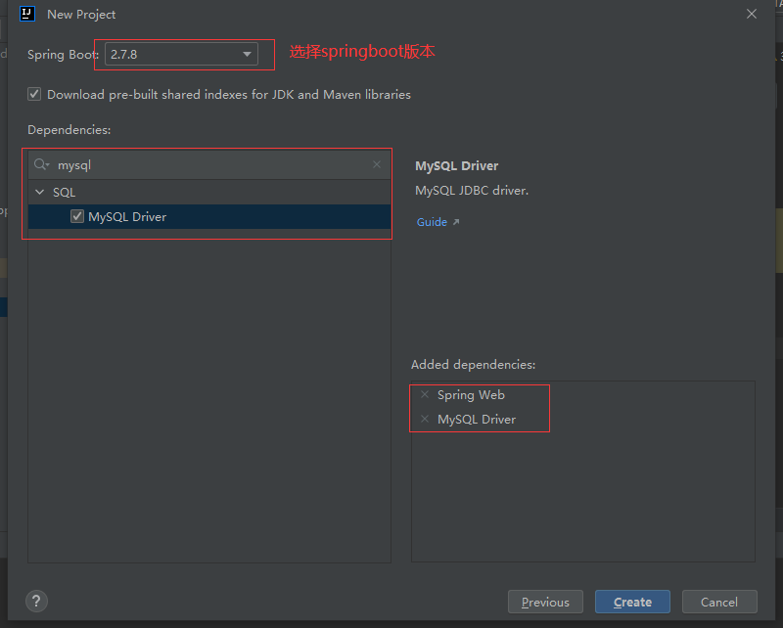Close the New Project window
The height and width of the screenshot is (628, 783).
tap(752, 14)
